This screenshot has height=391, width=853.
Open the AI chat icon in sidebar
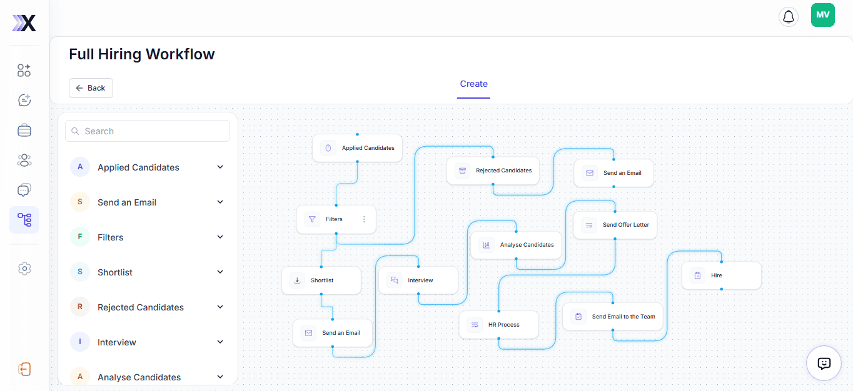(x=24, y=100)
